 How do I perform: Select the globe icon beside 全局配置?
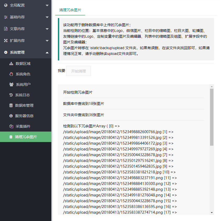coord(6,5)
